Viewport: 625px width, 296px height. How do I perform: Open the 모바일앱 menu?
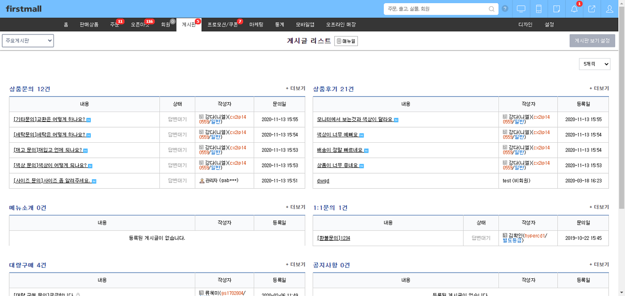pos(305,24)
